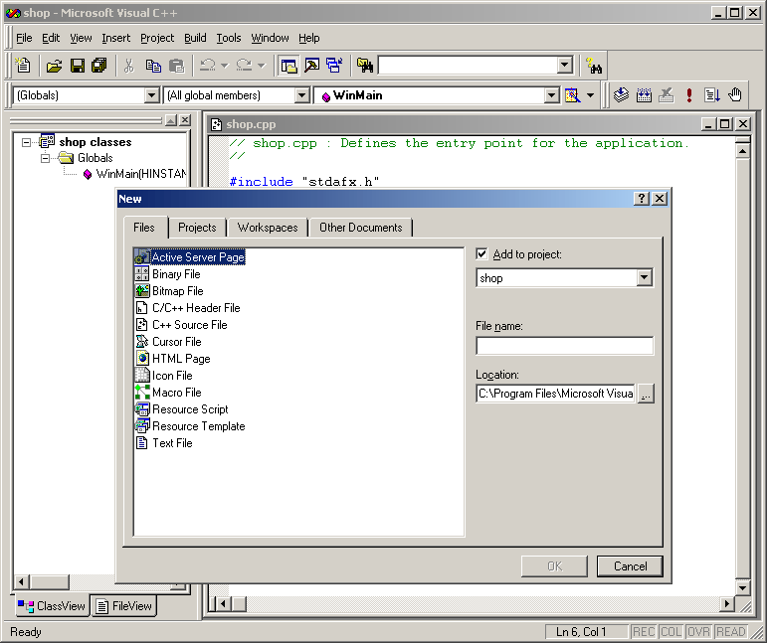Open the shop project dropdown
Screen dimensions: 767x643
[x=644, y=278]
